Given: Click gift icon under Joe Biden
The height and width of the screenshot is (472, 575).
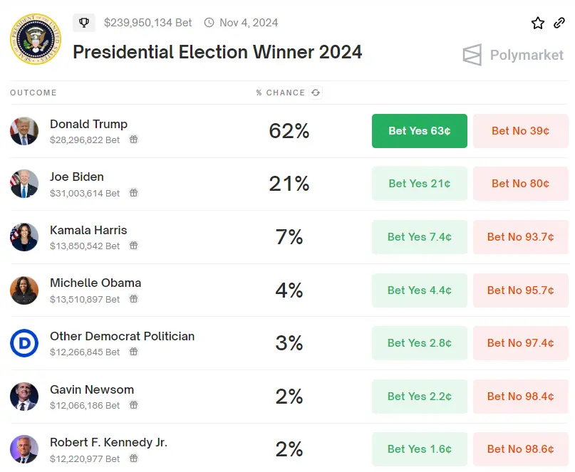Looking at the screenshot, I should coord(133,193).
